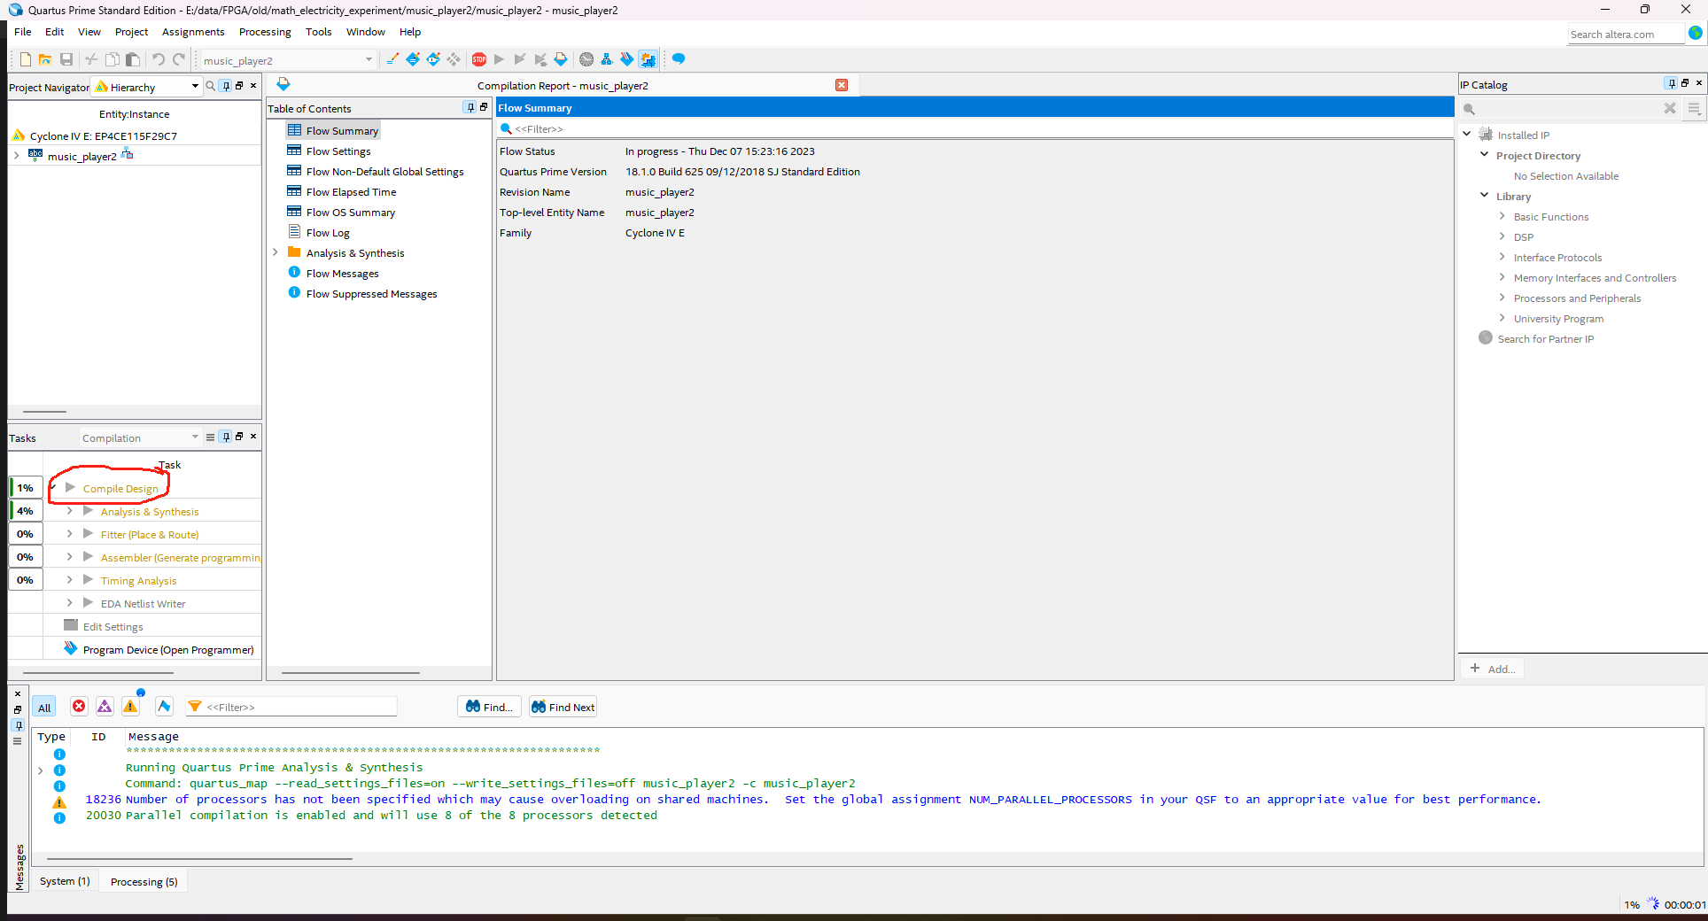Click the globe icon beside altera search
Image resolution: width=1708 pixels, height=921 pixels.
1696,33
